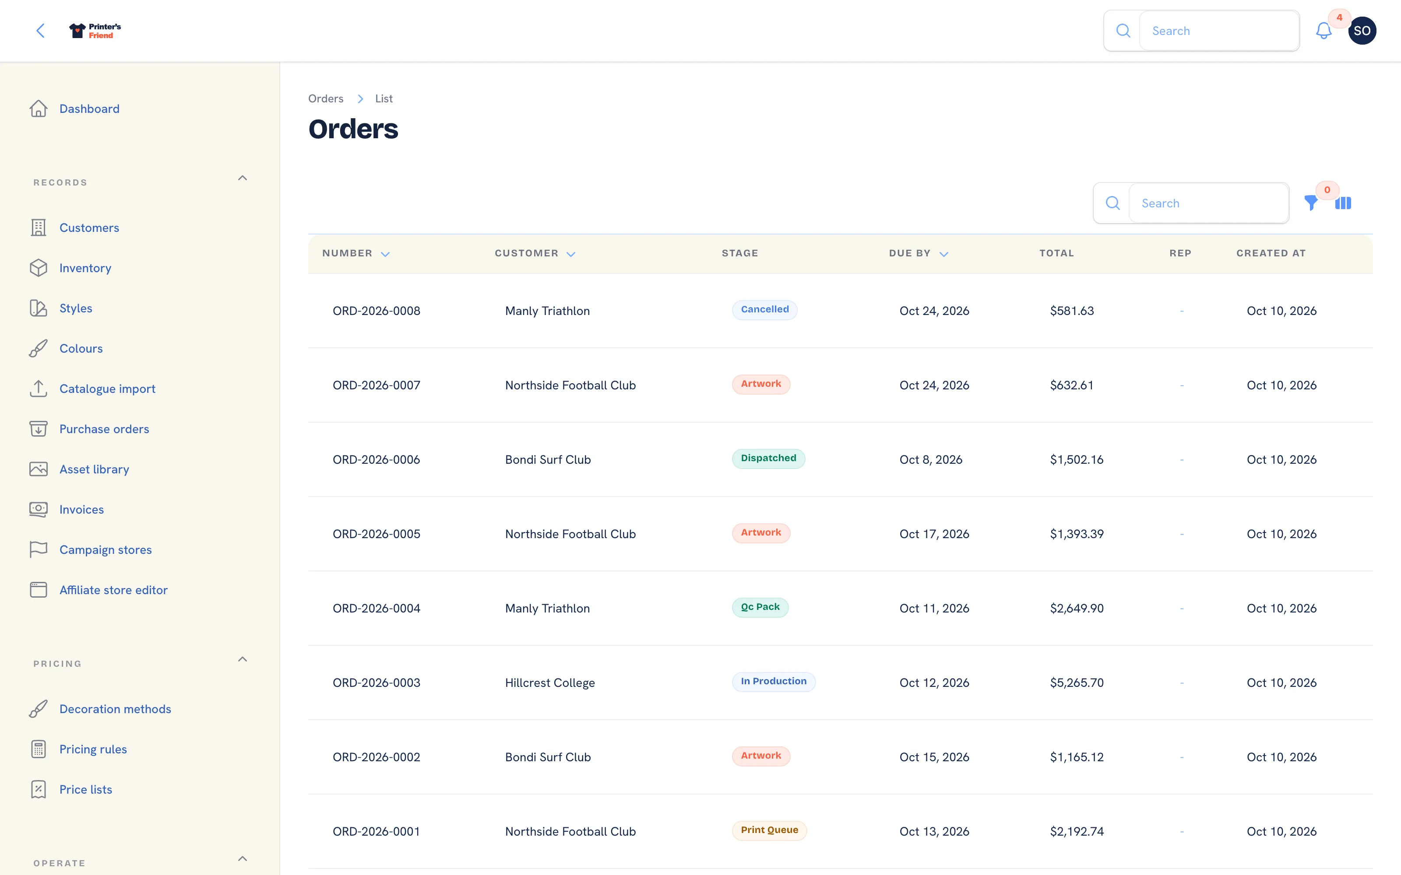Viewport: 1401px width, 875px height.
Task: Open order ORD-2026-0008
Action: click(x=377, y=311)
